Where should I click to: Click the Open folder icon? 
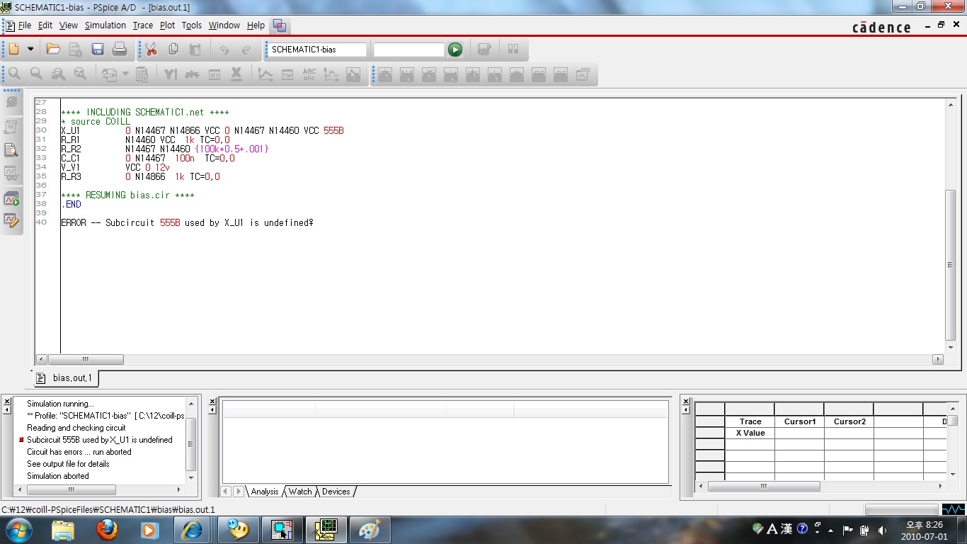tap(53, 49)
